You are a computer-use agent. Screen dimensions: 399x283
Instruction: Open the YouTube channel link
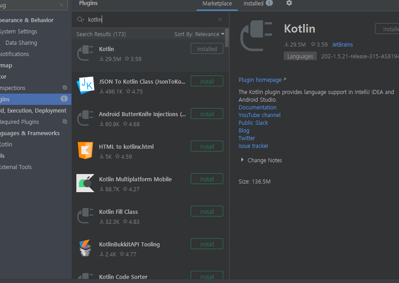coord(259,115)
